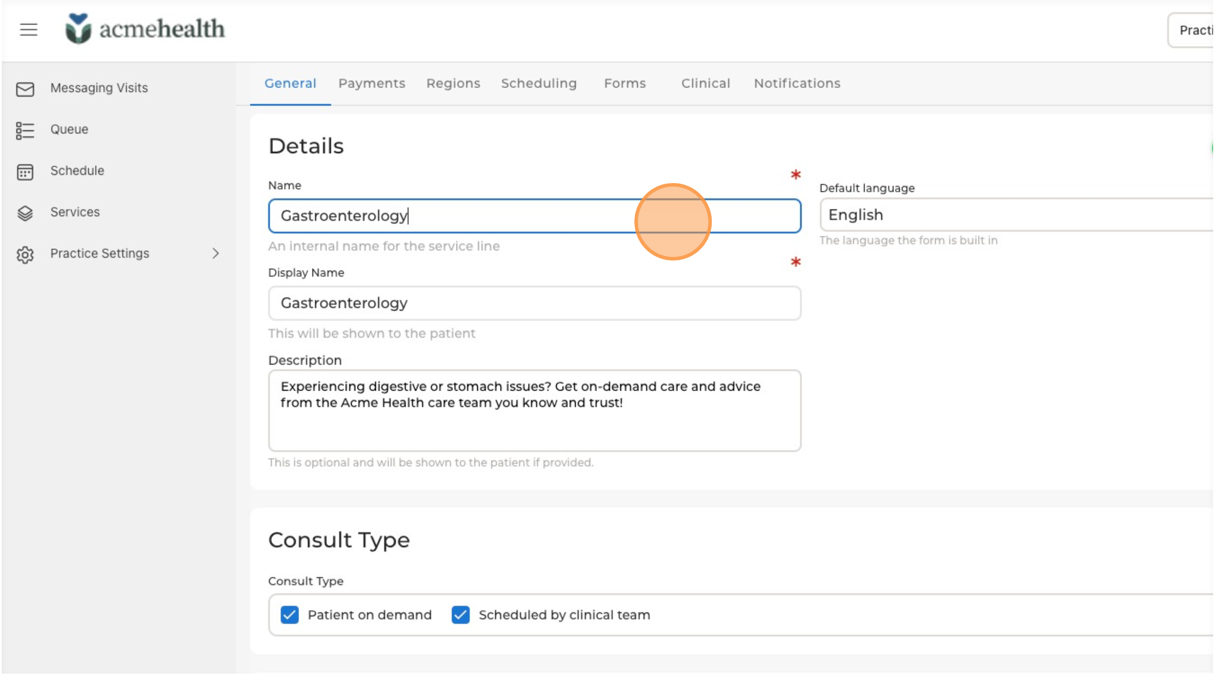
Task: Switch to the Regions tab
Action: coord(453,83)
